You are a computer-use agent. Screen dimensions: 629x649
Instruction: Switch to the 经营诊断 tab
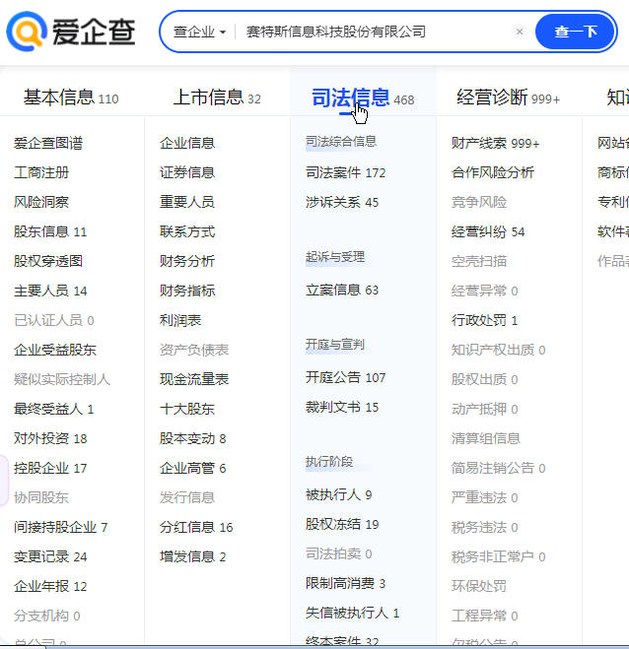click(508, 98)
